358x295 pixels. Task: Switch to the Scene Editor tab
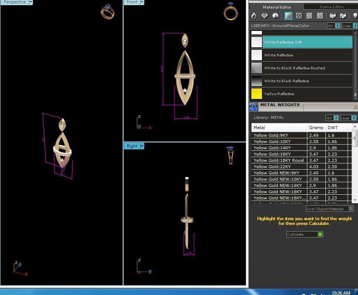point(331,7)
